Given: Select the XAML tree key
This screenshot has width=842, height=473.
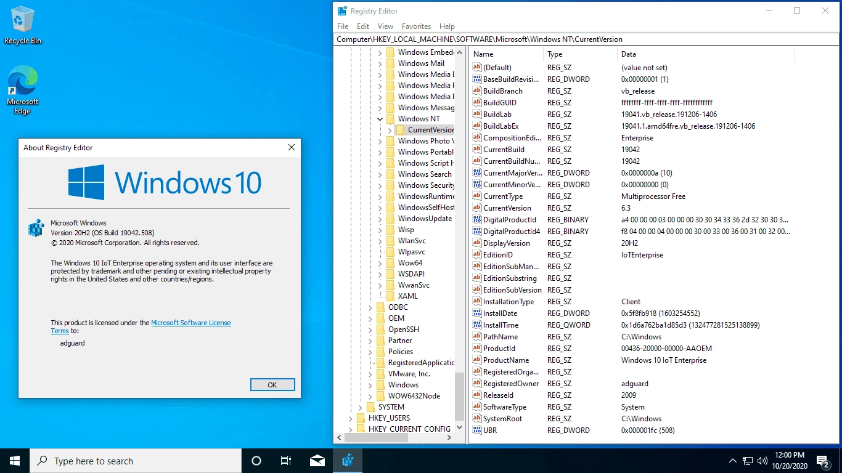Looking at the screenshot, I should 407,296.
